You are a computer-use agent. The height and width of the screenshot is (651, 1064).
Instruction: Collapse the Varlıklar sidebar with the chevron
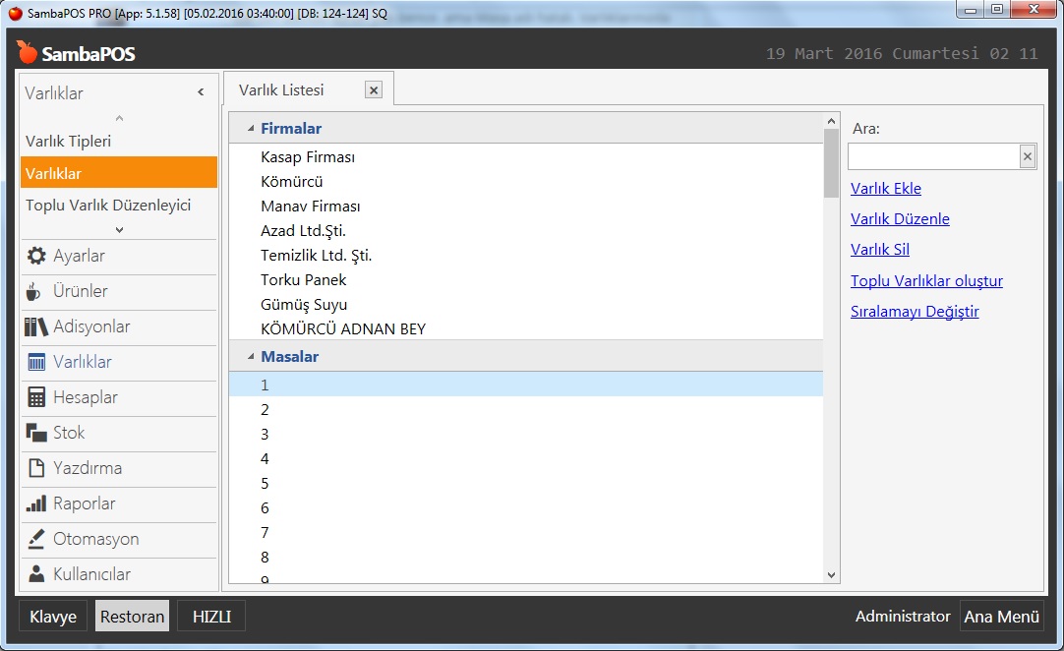(x=201, y=92)
